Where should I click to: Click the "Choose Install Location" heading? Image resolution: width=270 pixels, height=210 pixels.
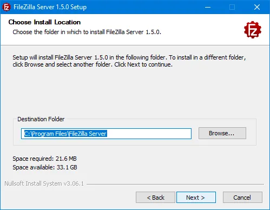[x=44, y=22]
